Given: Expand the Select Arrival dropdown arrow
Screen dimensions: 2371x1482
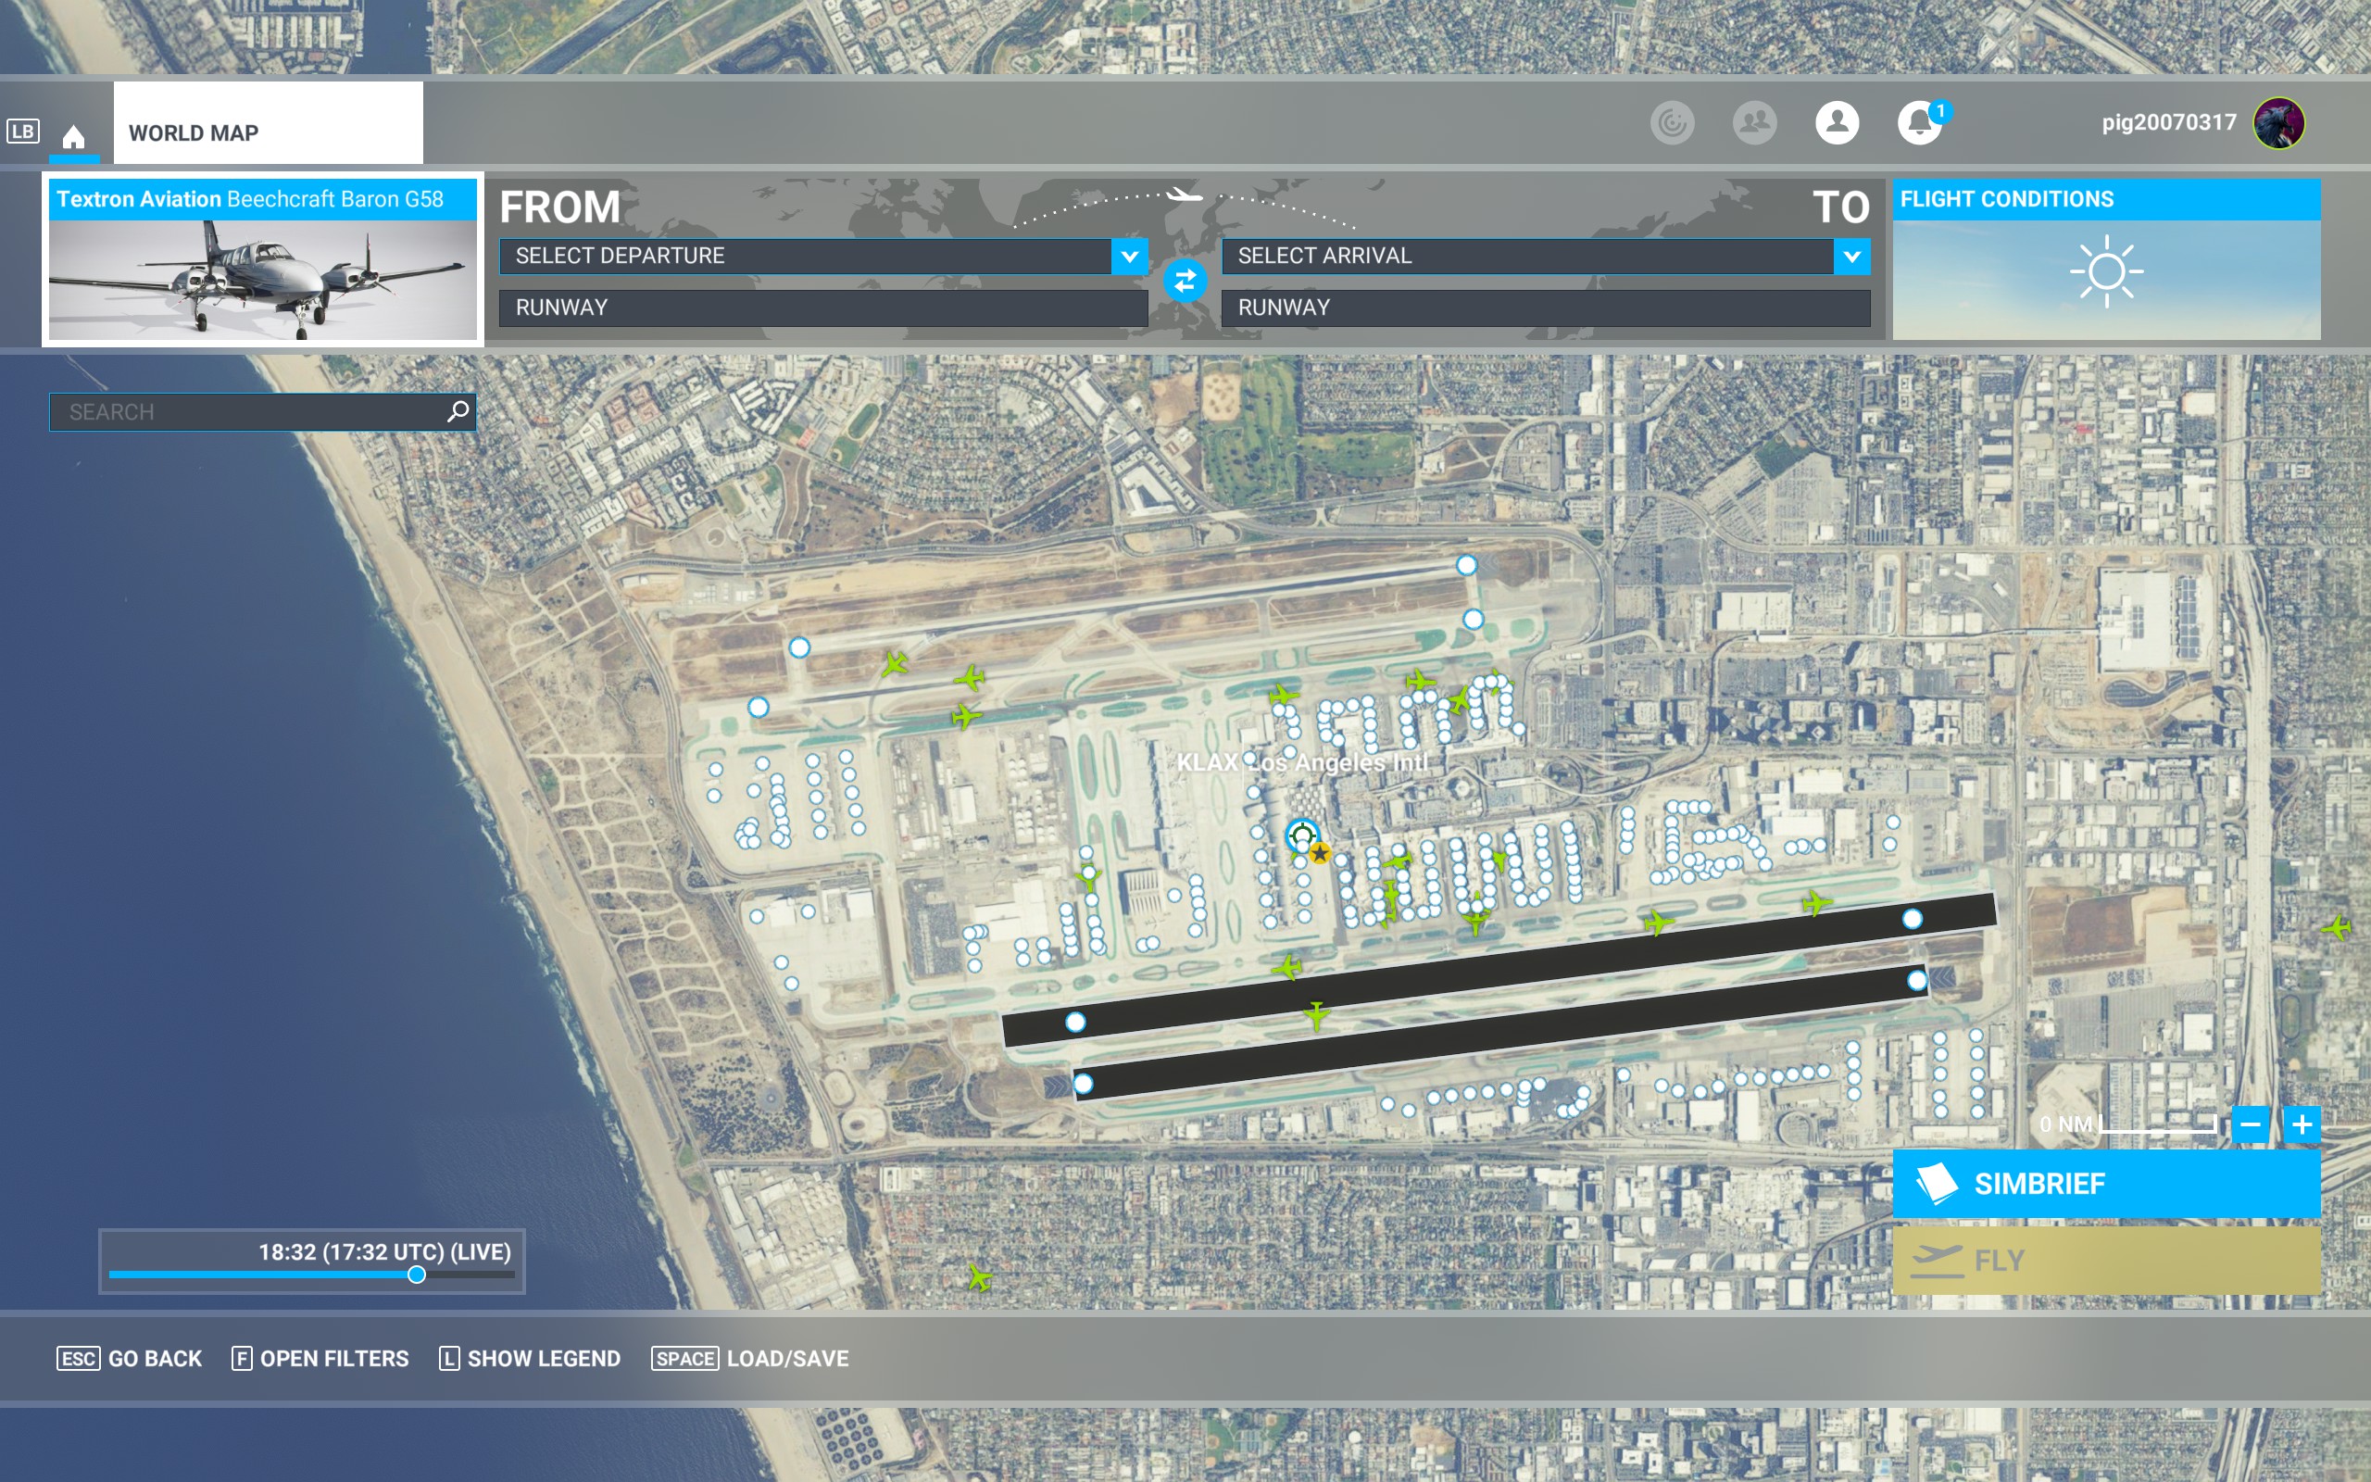Looking at the screenshot, I should point(1851,257).
